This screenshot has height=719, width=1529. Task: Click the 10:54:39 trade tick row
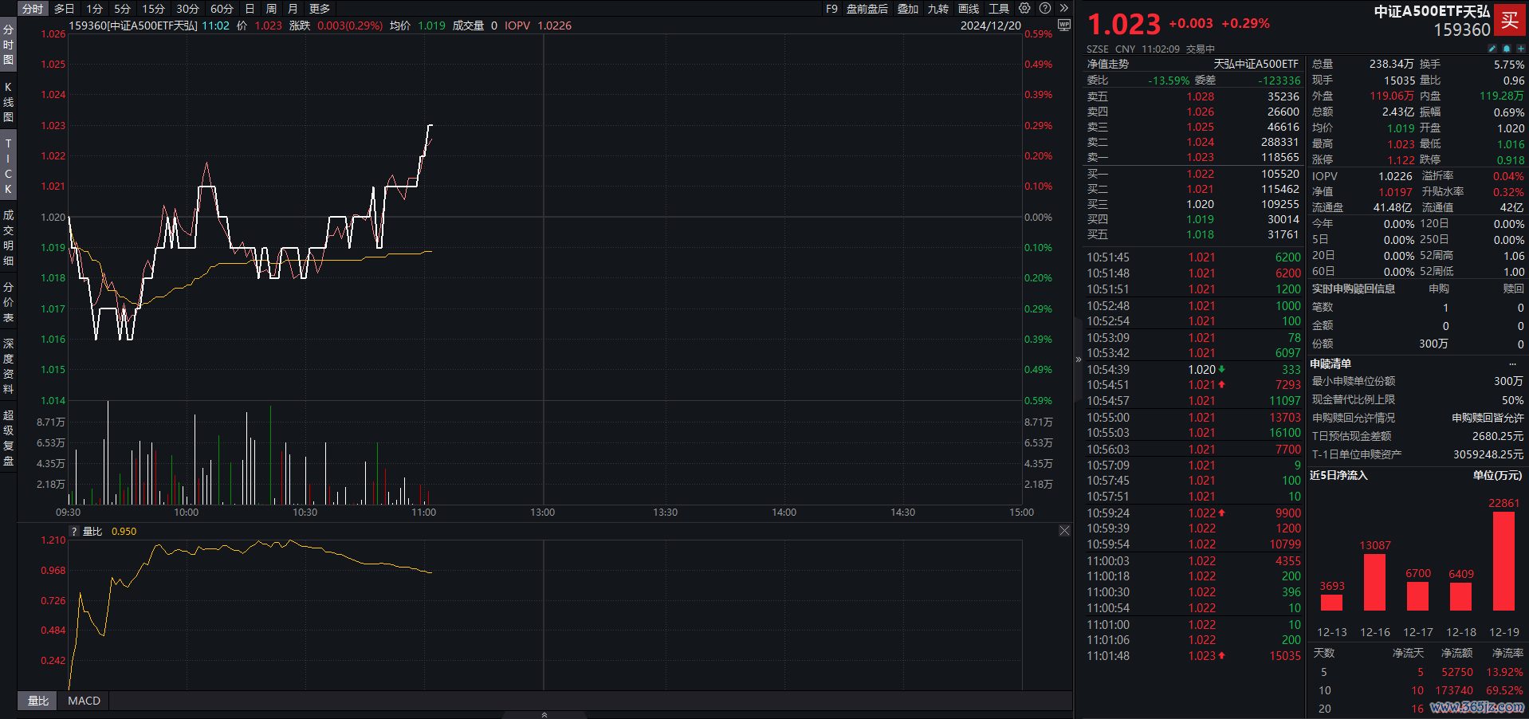(1193, 370)
